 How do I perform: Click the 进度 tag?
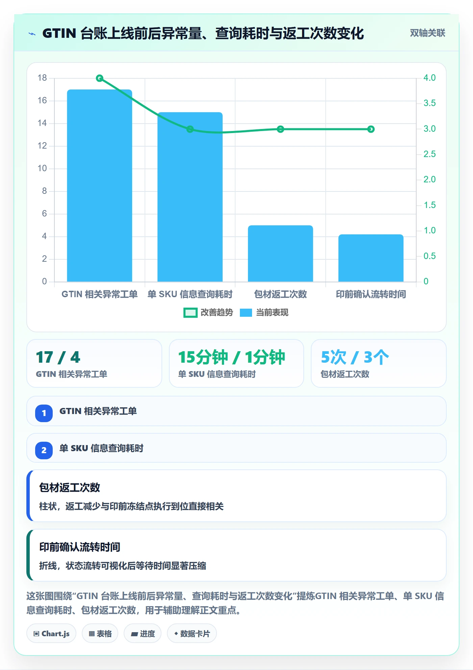click(x=143, y=634)
